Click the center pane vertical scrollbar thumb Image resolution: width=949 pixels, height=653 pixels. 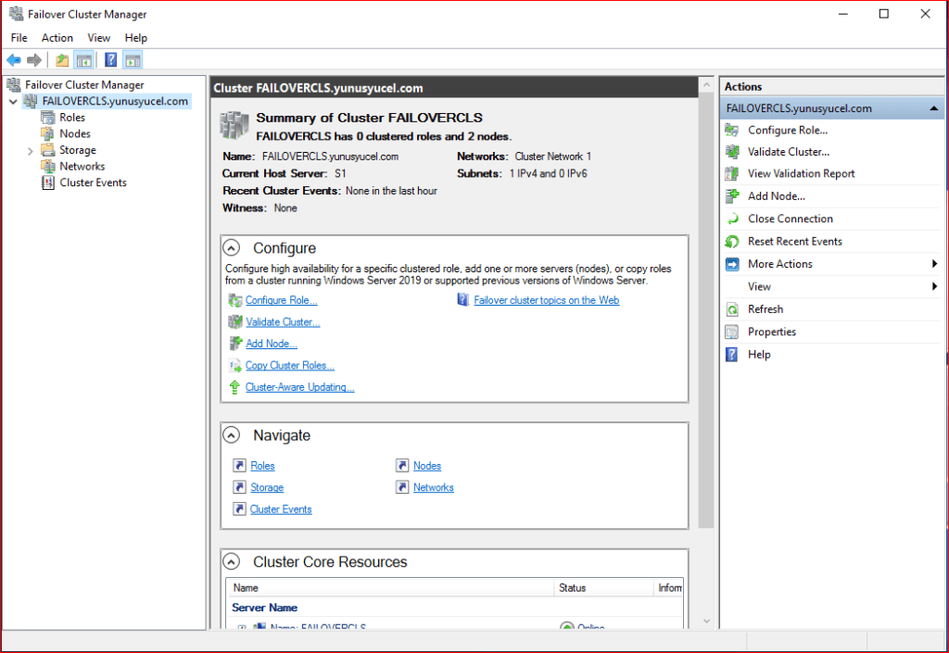[706, 311]
